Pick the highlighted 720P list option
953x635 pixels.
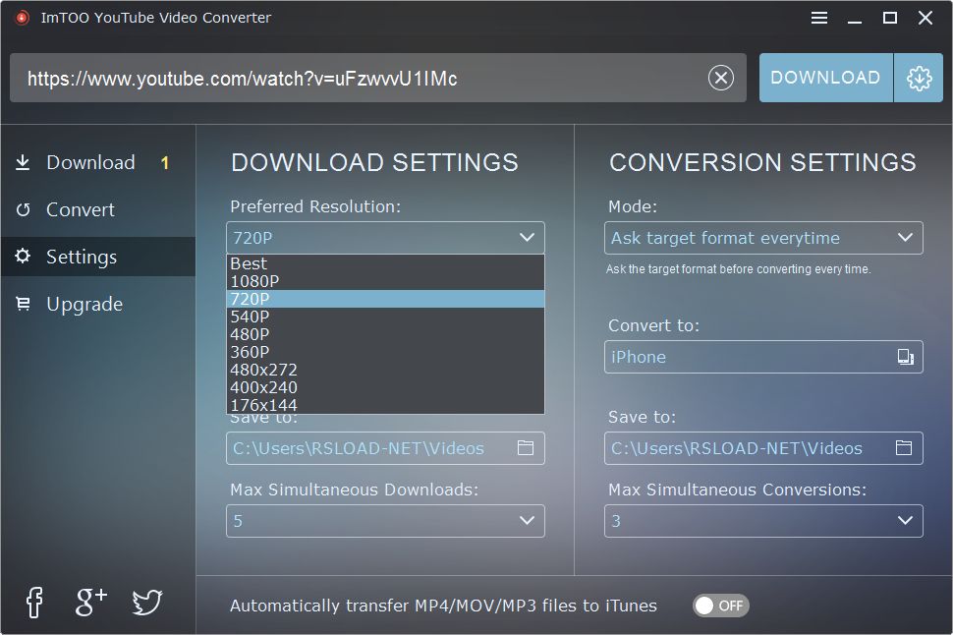385,299
